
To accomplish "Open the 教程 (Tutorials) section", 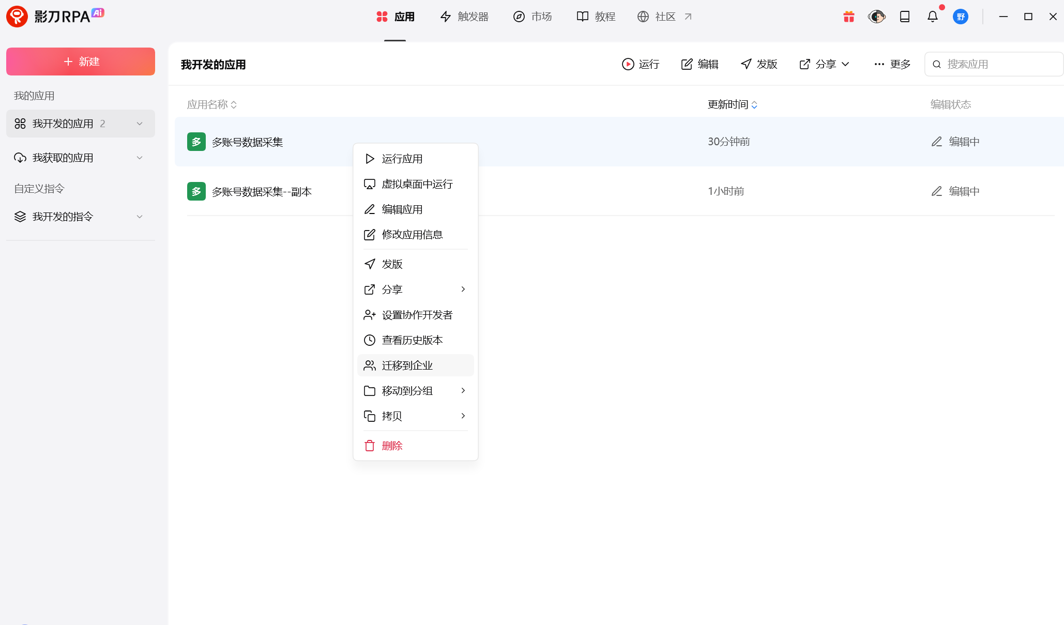I will 596,17.
